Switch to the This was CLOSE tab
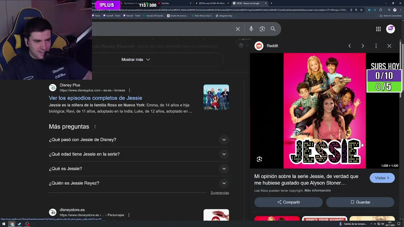The image size is (404, 227). 212,3
